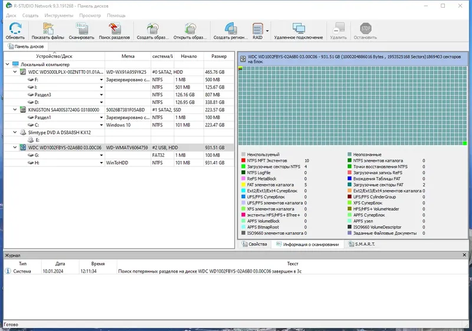
Task: Click Создать регион toolbar icon
Action: (230, 31)
